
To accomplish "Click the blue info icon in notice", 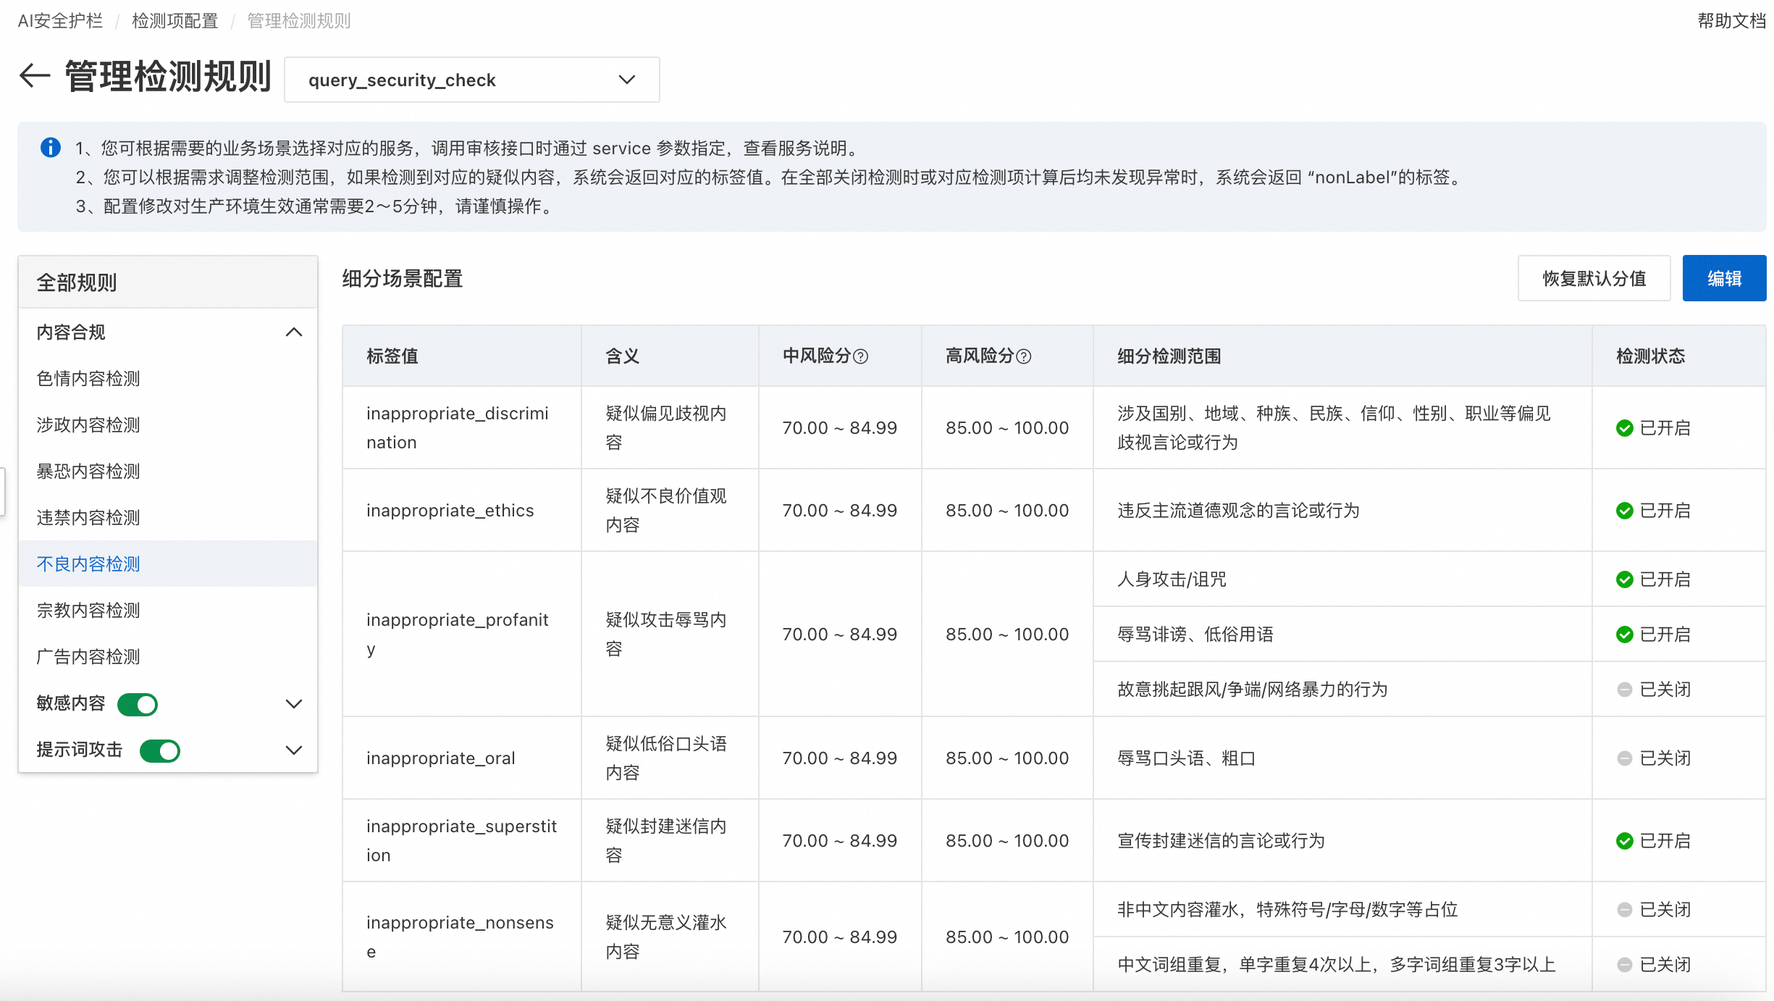I will (x=50, y=148).
